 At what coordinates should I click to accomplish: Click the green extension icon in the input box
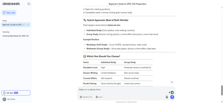click(x=172, y=92)
